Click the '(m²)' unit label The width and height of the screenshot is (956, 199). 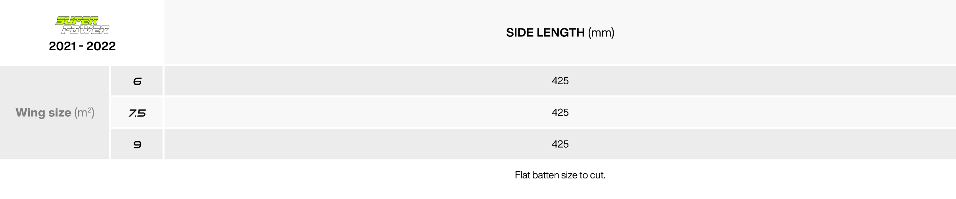coord(84,113)
